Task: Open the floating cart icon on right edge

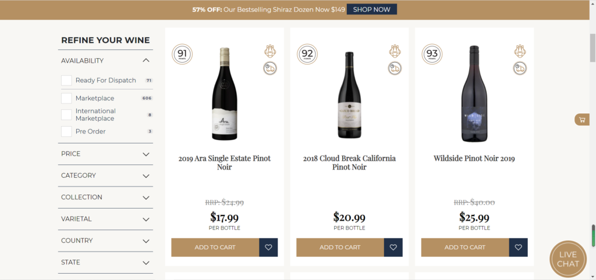Action: (x=581, y=120)
